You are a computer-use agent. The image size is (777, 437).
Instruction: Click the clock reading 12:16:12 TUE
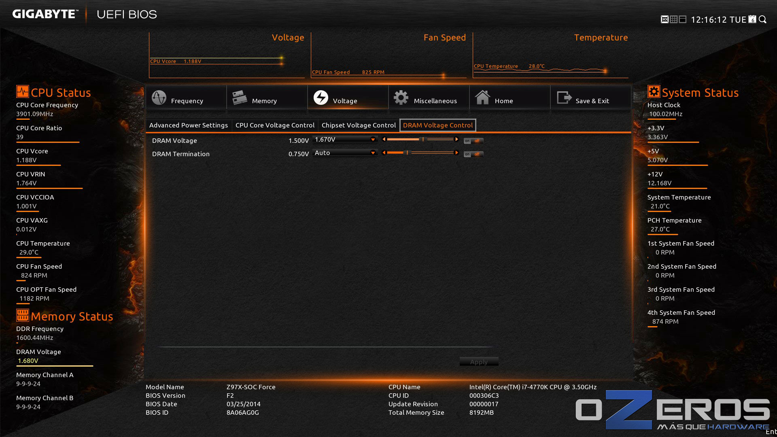point(718,20)
